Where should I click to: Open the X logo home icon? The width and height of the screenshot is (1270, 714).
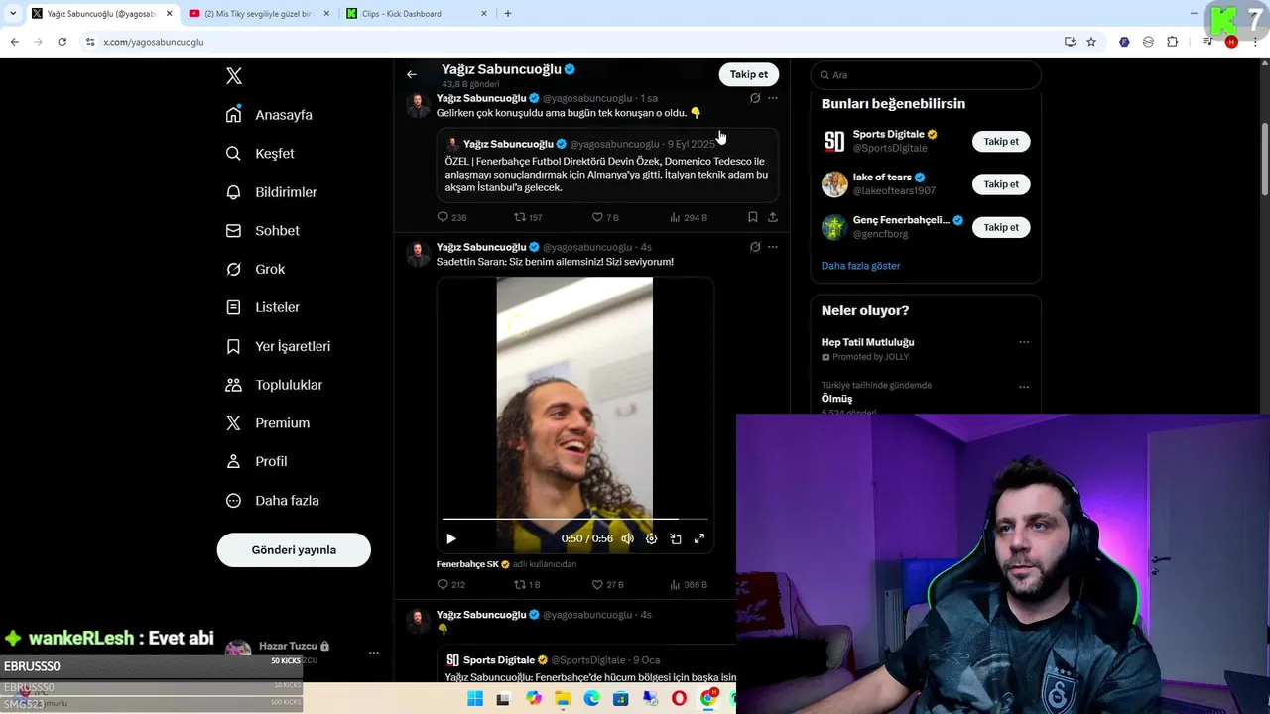234,76
